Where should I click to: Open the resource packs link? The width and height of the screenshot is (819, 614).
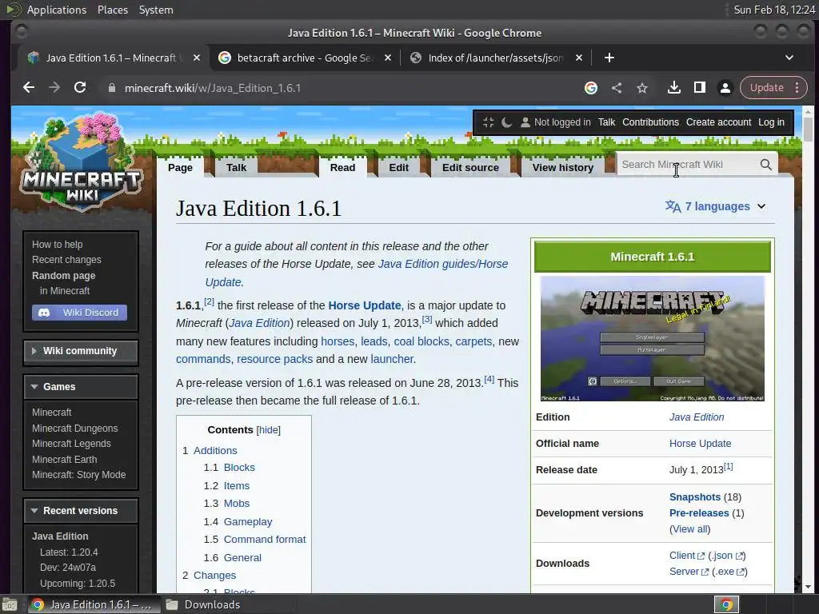275,359
